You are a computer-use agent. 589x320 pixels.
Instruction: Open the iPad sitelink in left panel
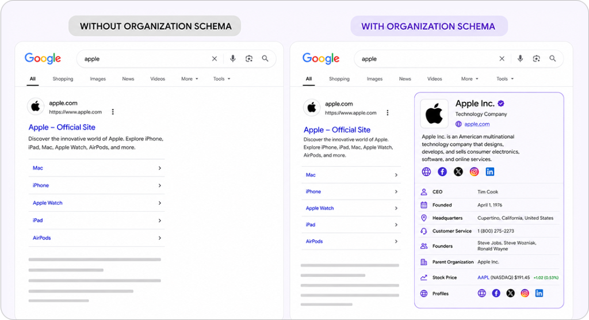37,220
